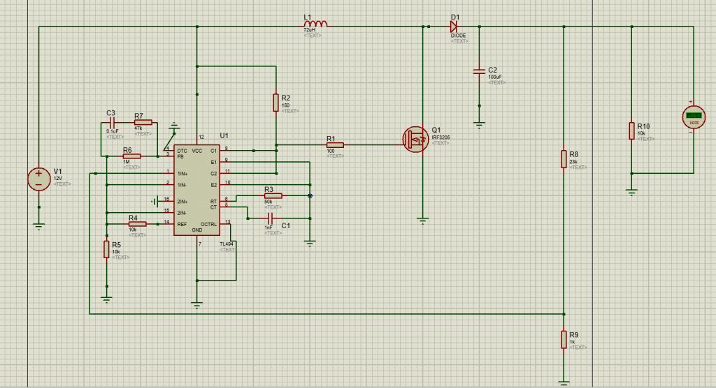
Task: Select the V1 12V voltage source symbol
Action: pos(39,179)
